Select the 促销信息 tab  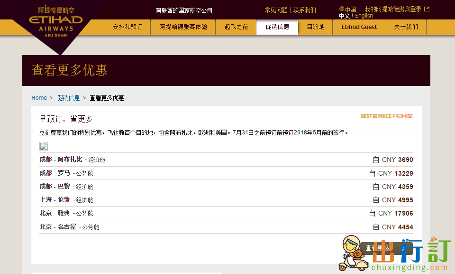coord(277,27)
